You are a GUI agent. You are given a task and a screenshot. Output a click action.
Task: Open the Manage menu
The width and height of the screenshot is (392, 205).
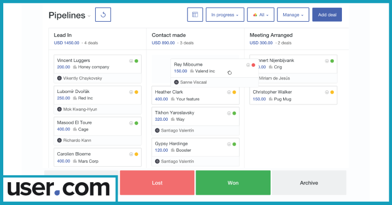[x=293, y=15]
